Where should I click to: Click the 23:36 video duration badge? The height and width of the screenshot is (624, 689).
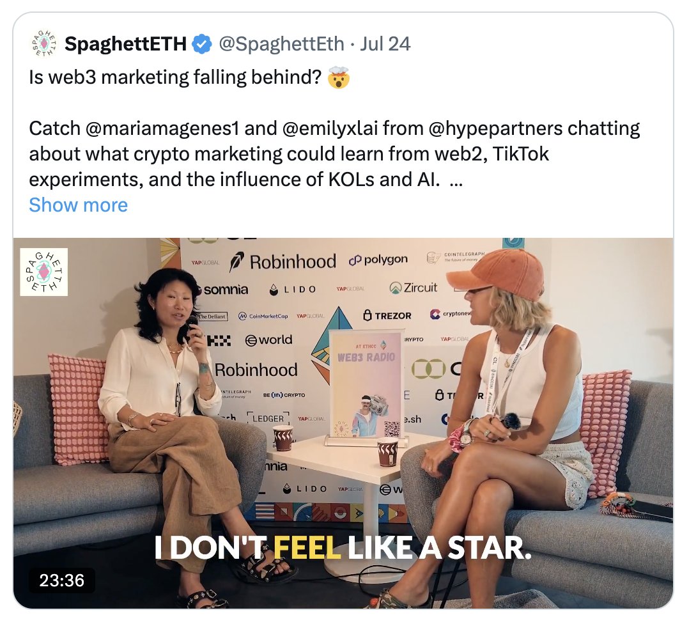[x=62, y=580]
